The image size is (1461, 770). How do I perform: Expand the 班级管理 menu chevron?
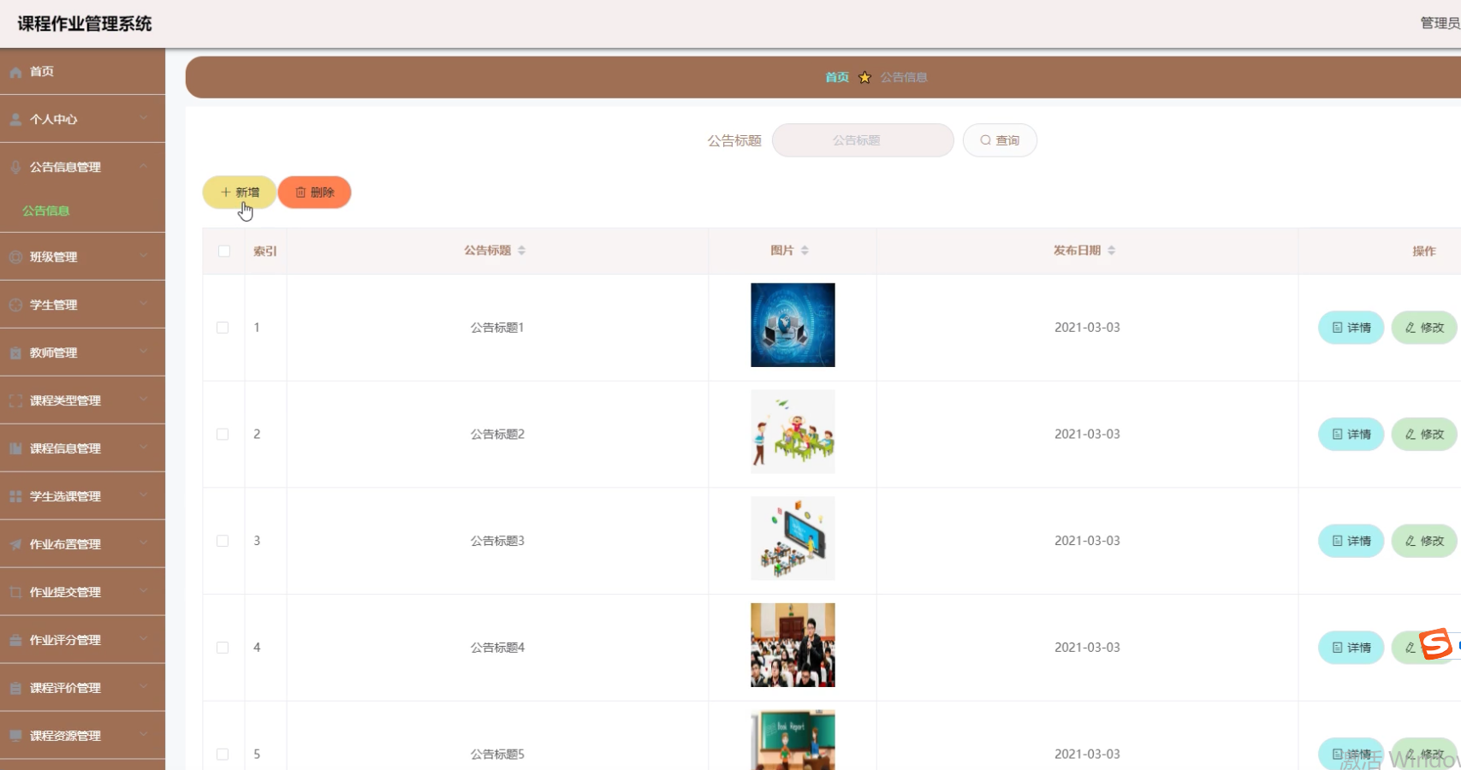click(x=144, y=255)
